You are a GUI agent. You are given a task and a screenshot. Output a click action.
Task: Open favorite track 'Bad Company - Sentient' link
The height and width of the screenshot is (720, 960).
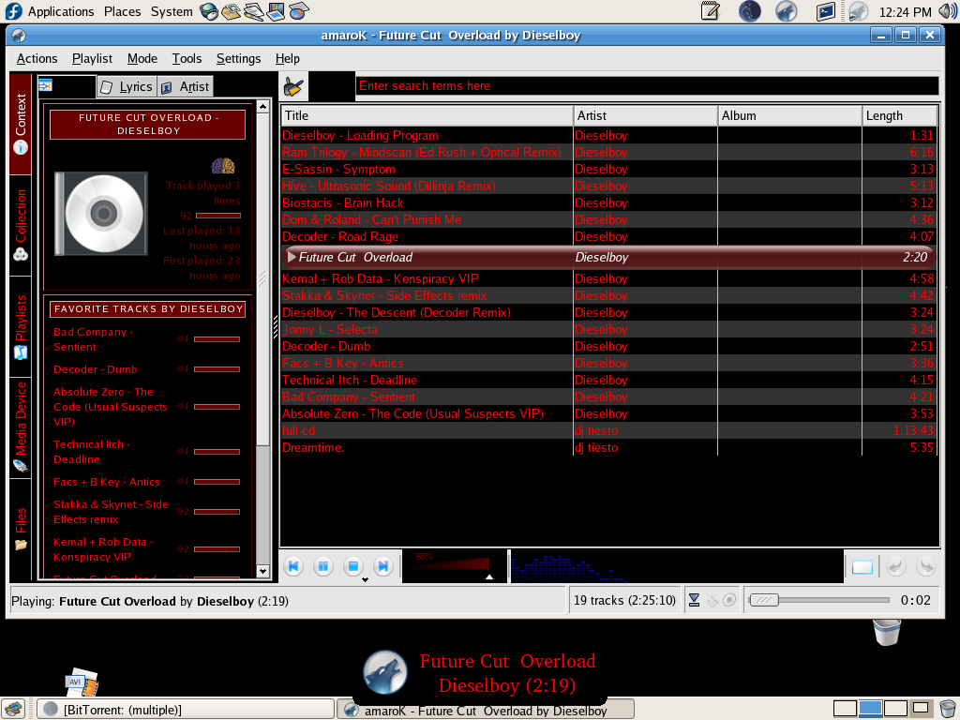[93, 339]
